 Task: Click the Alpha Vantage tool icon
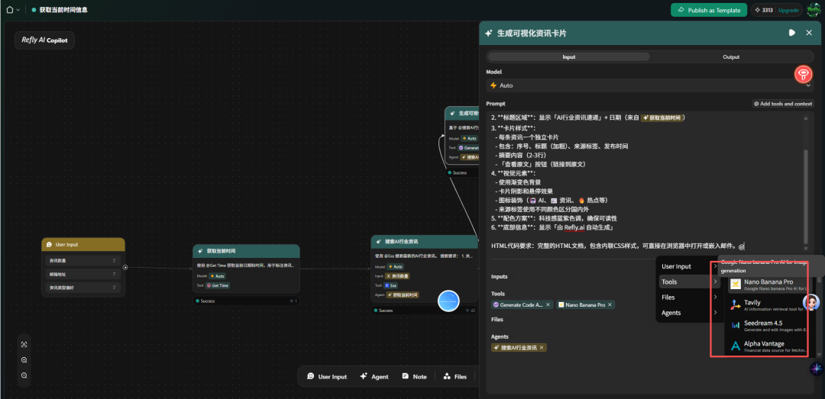click(736, 346)
